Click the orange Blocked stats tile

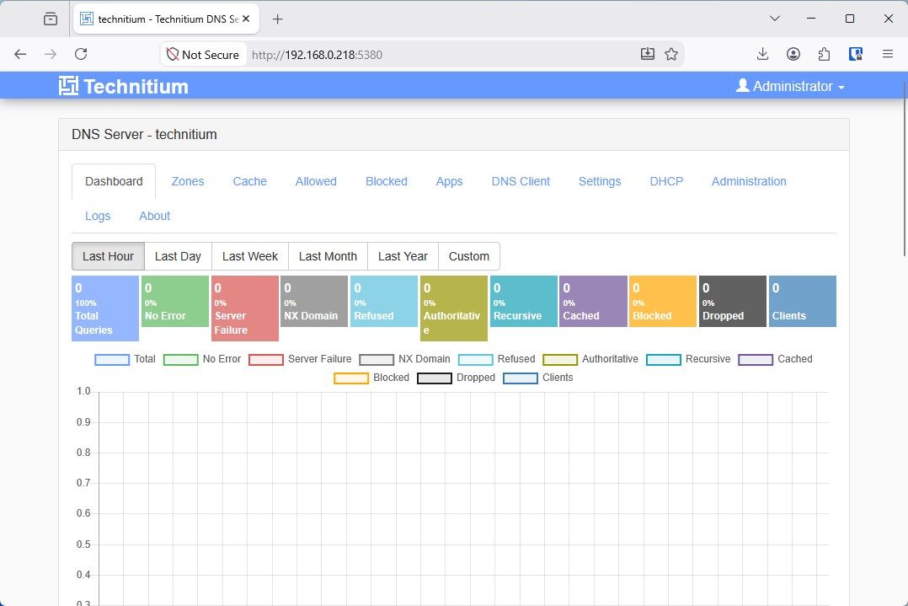663,301
